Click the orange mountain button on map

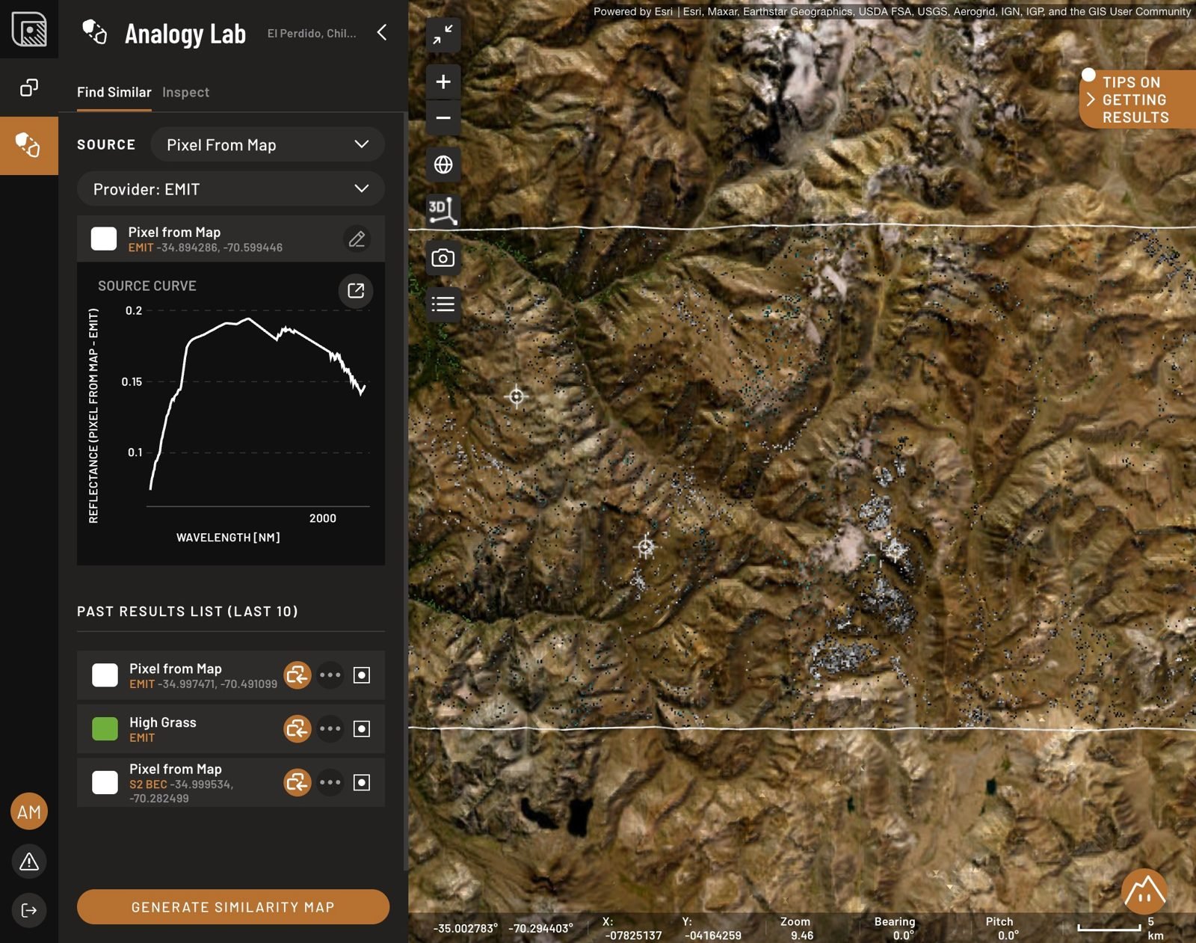(x=1144, y=891)
